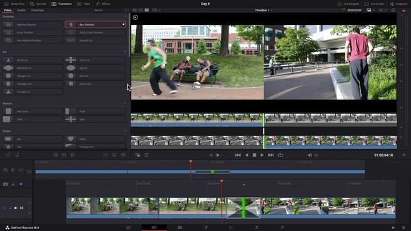Select the Source Clip viewer mode icon

click(x=134, y=10)
